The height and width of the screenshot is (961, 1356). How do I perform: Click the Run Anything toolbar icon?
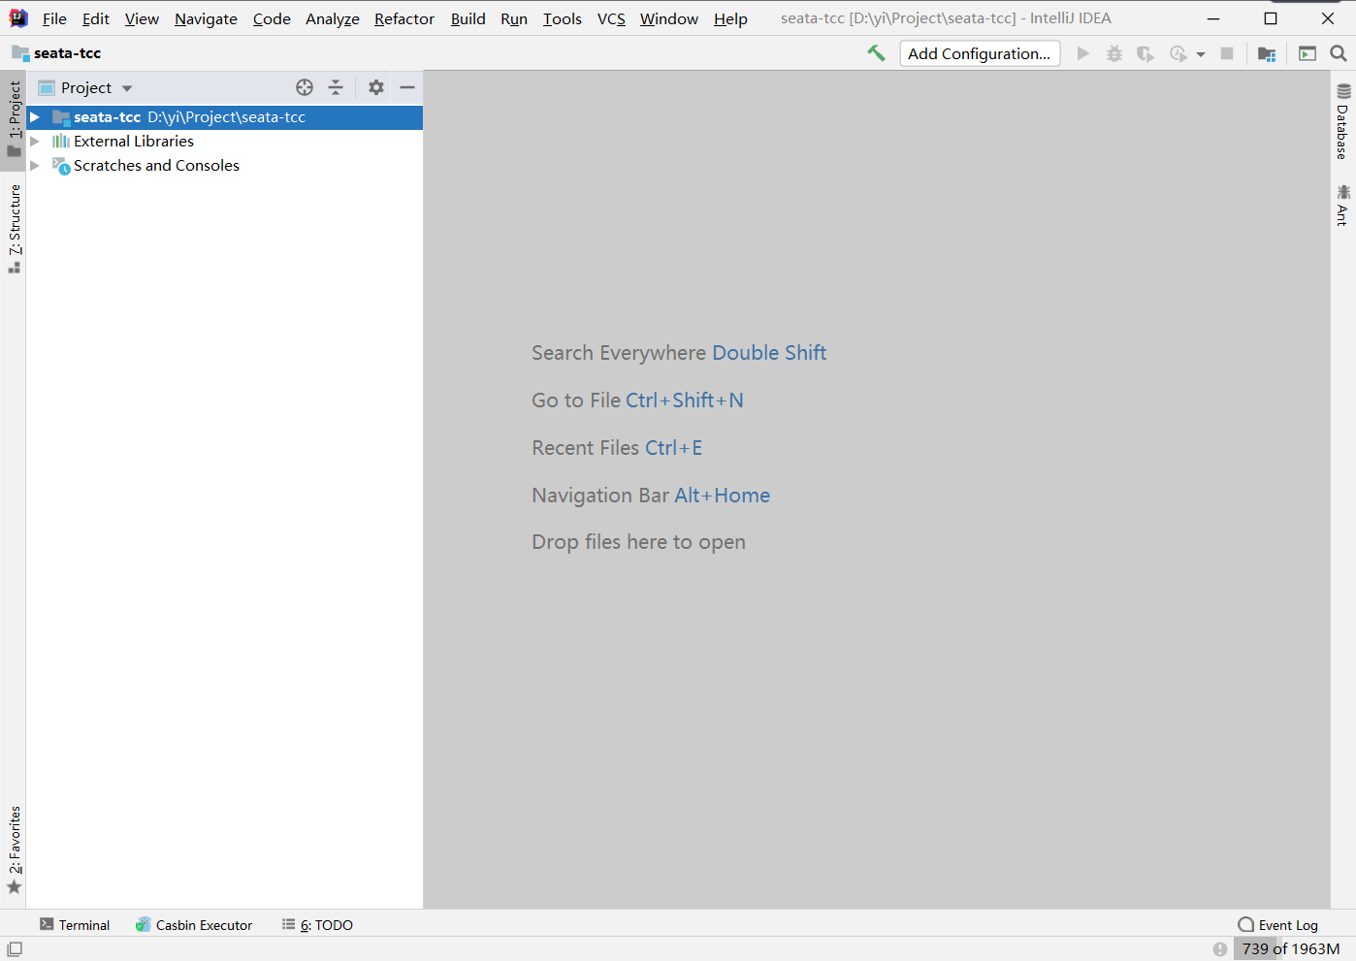[x=1308, y=53]
